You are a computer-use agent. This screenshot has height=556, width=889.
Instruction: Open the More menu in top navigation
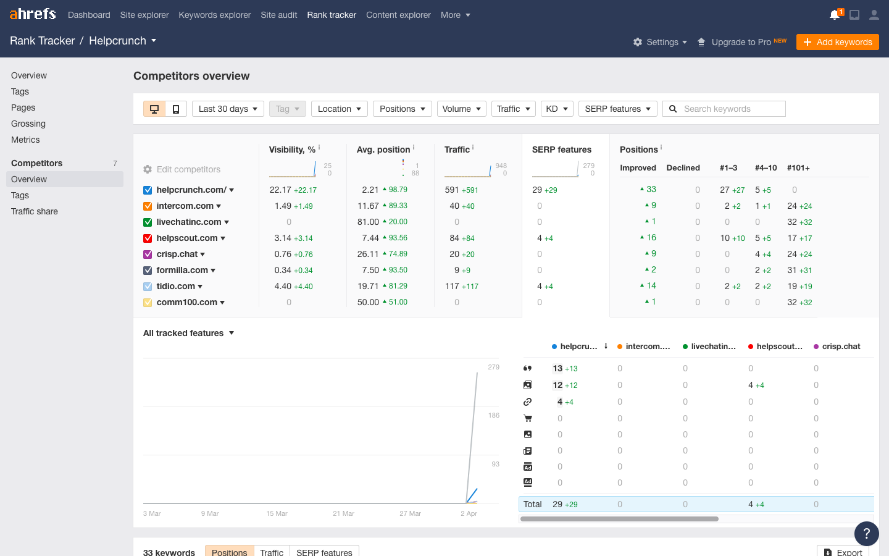tap(456, 15)
